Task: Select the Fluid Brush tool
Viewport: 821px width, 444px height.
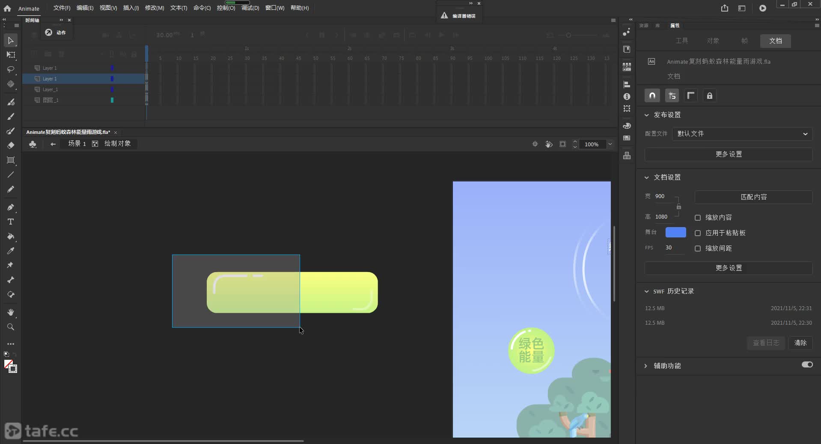Action: 11,102
